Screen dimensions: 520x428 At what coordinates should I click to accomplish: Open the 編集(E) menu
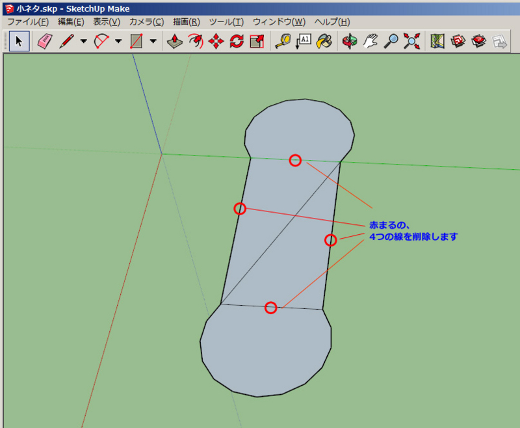71,22
